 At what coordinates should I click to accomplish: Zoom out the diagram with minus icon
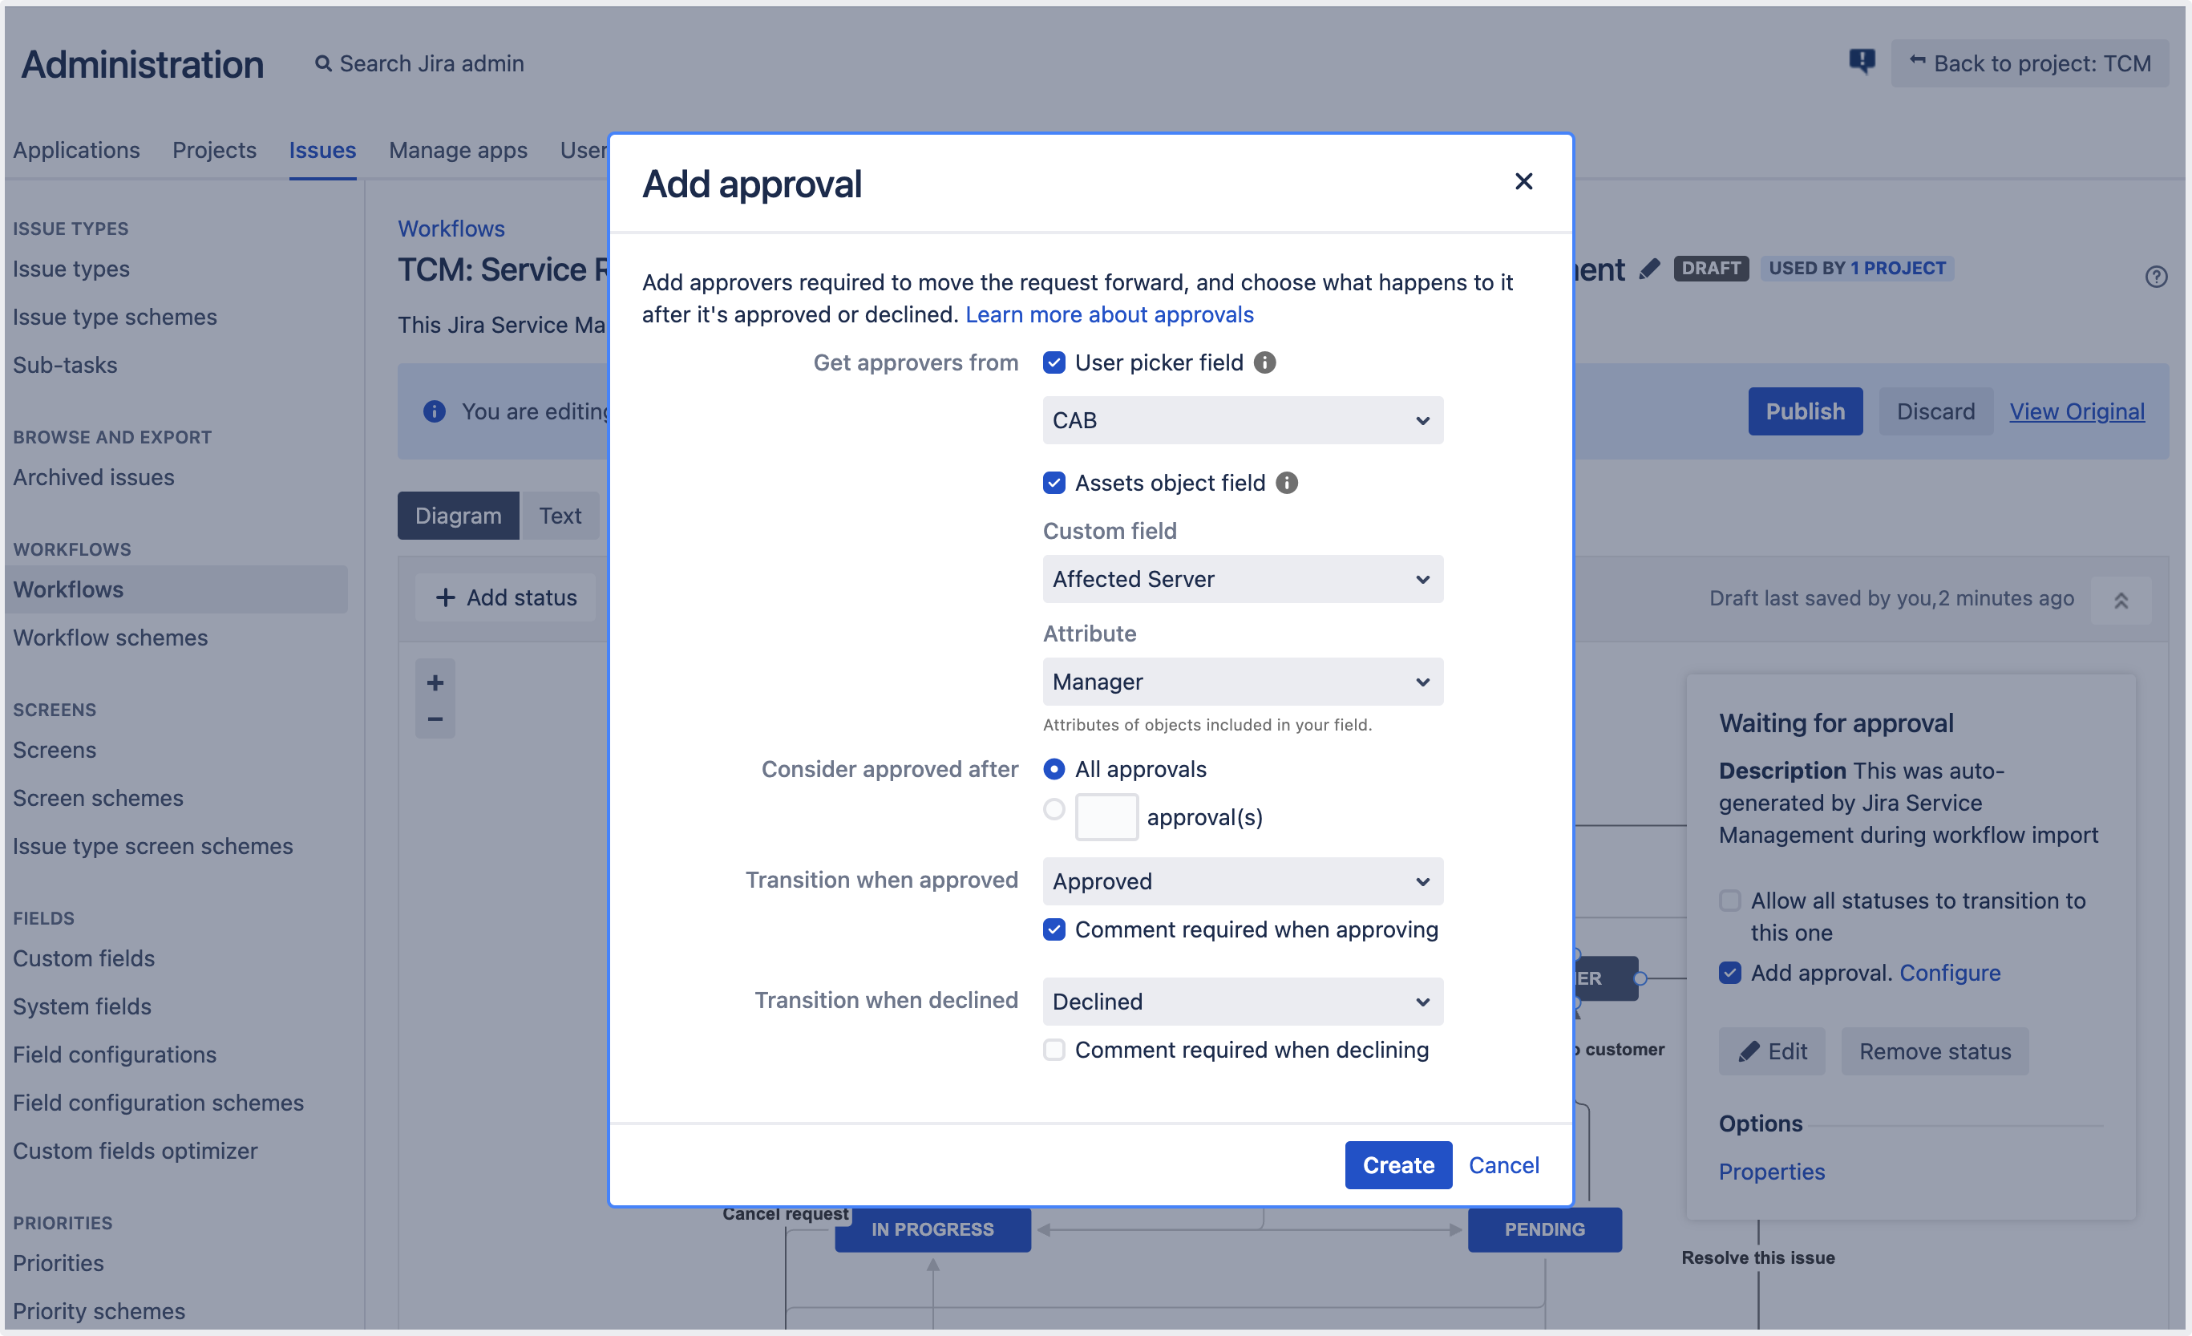[x=435, y=719]
